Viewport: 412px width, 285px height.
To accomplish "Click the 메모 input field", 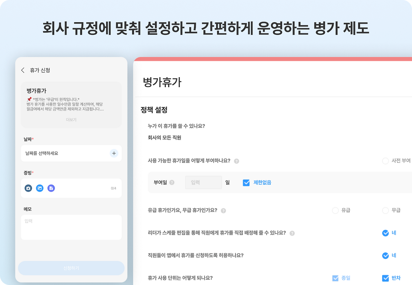I will click(71, 227).
